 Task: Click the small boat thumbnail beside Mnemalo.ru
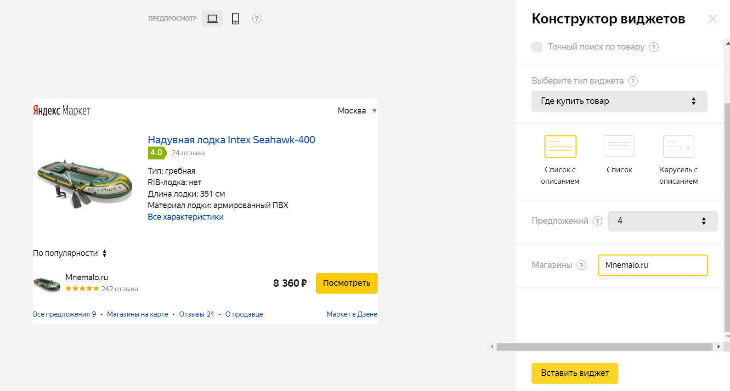[47, 284]
